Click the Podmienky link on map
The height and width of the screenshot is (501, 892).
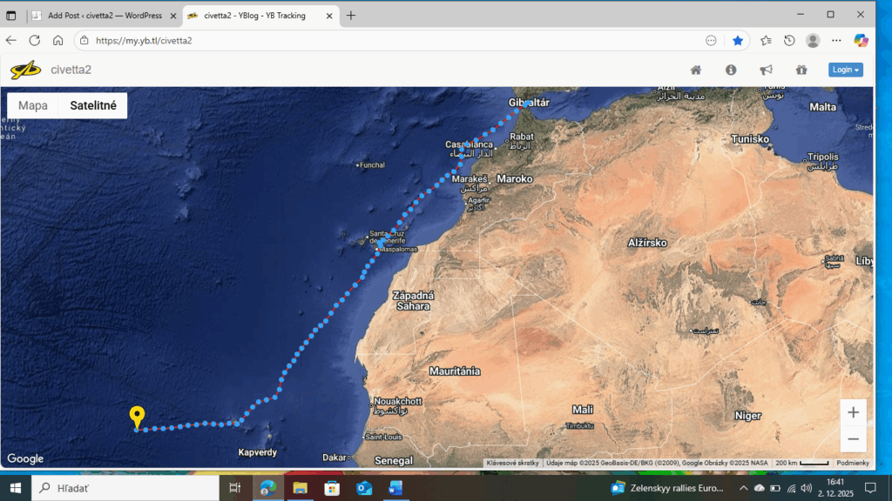coord(853,463)
